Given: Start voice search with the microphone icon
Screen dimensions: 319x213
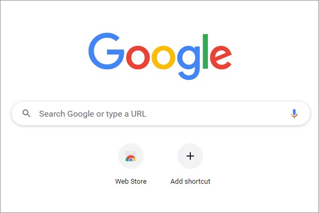Looking at the screenshot, I should click(x=294, y=113).
